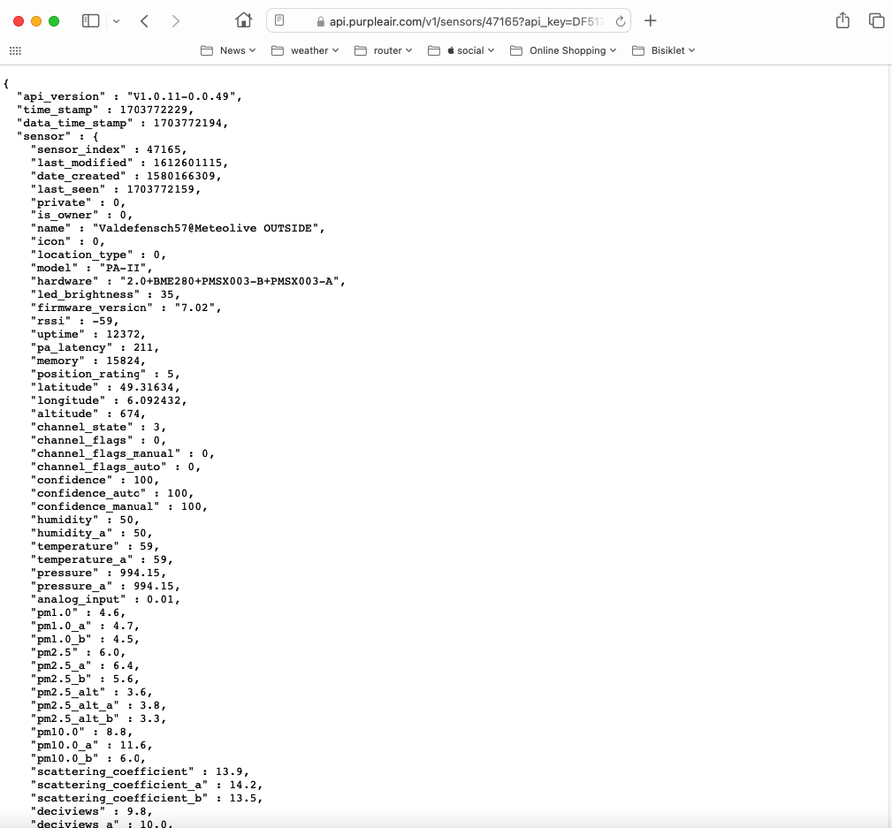Open the Share menu icon

tap(842, 20)
